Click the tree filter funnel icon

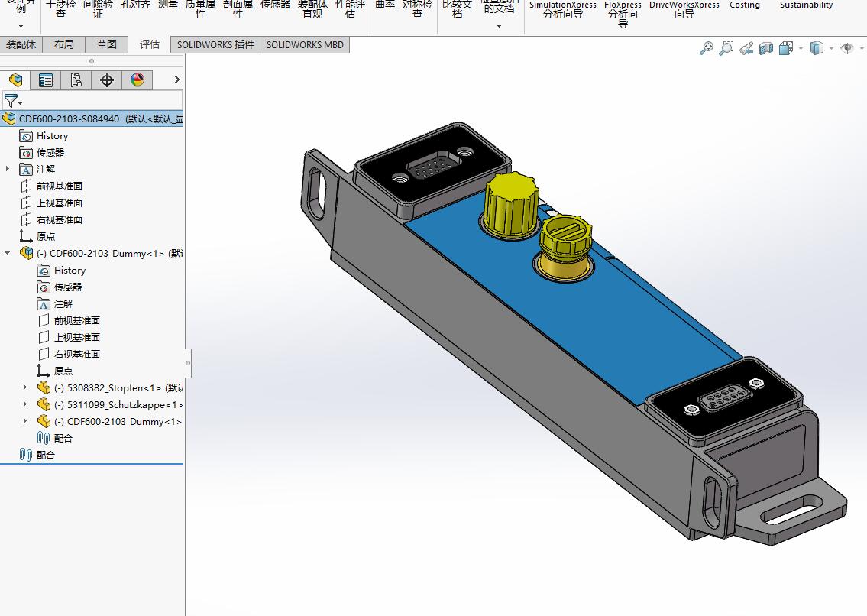[10, 101]
